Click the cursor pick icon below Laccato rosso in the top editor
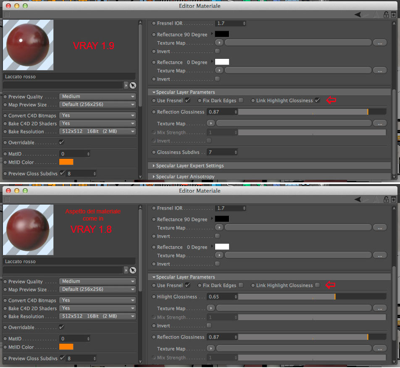Viewport: 400px width, 368px height. [133, 85]
